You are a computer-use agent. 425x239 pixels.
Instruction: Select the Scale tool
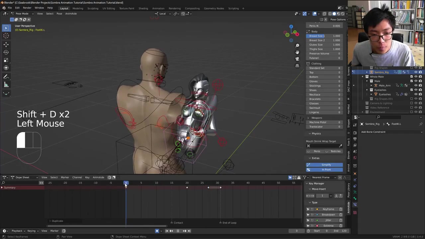point(6,60)
